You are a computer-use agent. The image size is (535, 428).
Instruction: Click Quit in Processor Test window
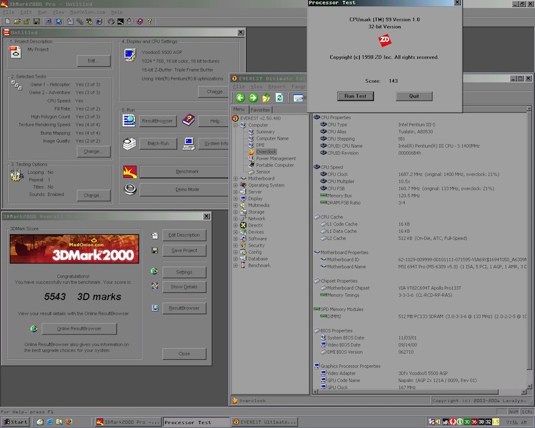tap(414, 96)
